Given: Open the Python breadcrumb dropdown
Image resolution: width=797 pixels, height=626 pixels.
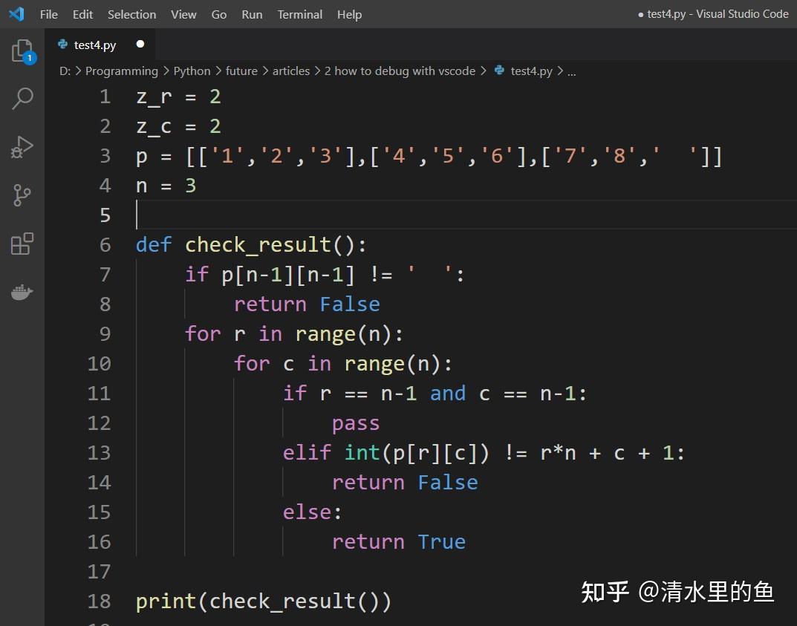Looking at the screenshot, I should [x=192, y=71].
